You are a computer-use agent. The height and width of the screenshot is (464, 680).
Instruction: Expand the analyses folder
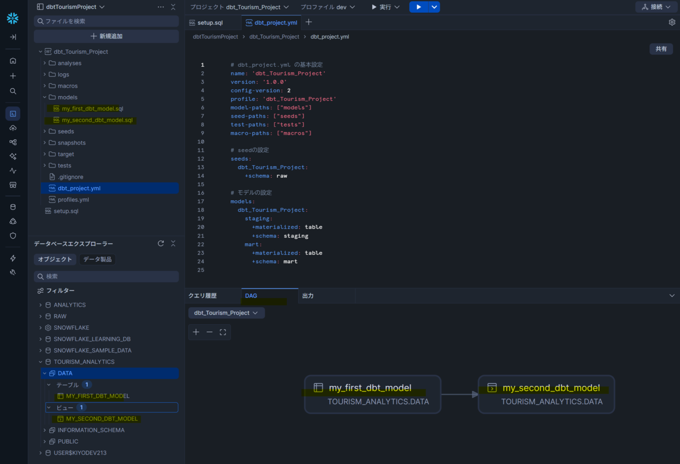45,63
